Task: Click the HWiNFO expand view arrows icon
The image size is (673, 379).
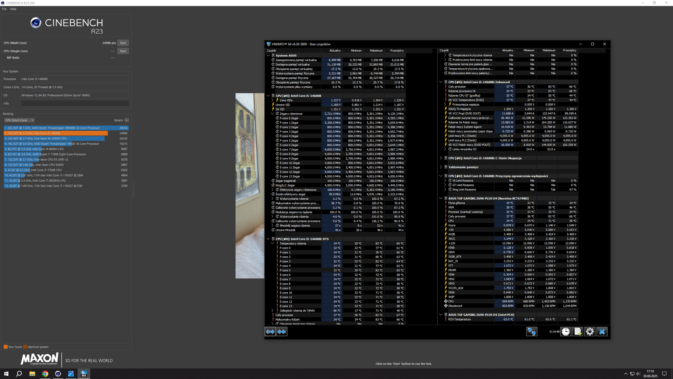Action: tap(270, 332)
